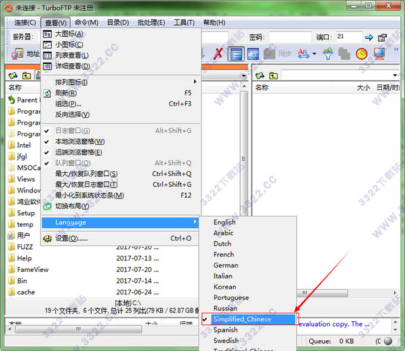Open the Batch (批处理) menu
405x351 pixels.
click(151, 23)
